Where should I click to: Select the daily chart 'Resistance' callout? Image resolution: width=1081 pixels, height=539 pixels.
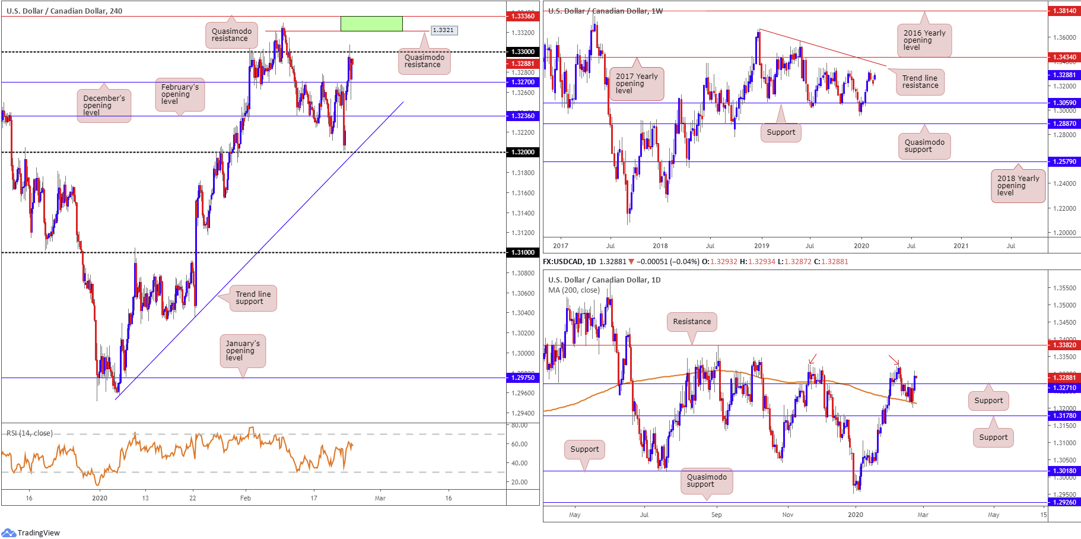[x=692, y=322]
